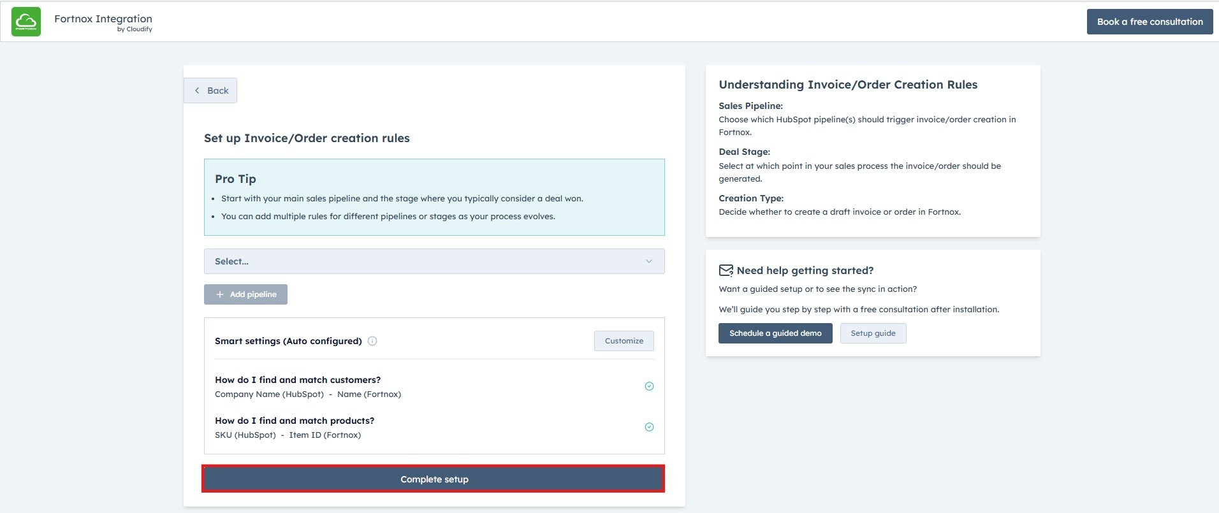1219x513 pixels.
Task: Click the 'Sales Pipeline:' label
Action: pyautogui.click(x=750, y=106)
